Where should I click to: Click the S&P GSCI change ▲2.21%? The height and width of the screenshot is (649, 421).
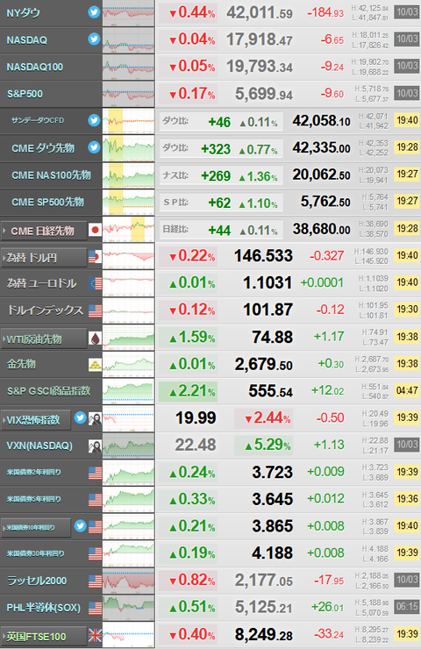pos(188,391)
